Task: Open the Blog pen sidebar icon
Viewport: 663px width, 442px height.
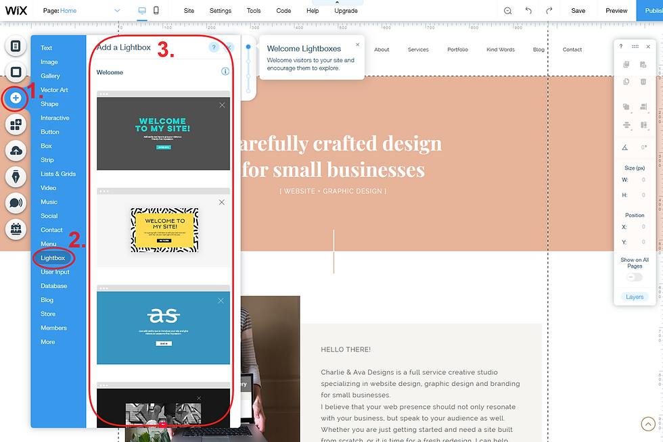Action: pos(16,176)
